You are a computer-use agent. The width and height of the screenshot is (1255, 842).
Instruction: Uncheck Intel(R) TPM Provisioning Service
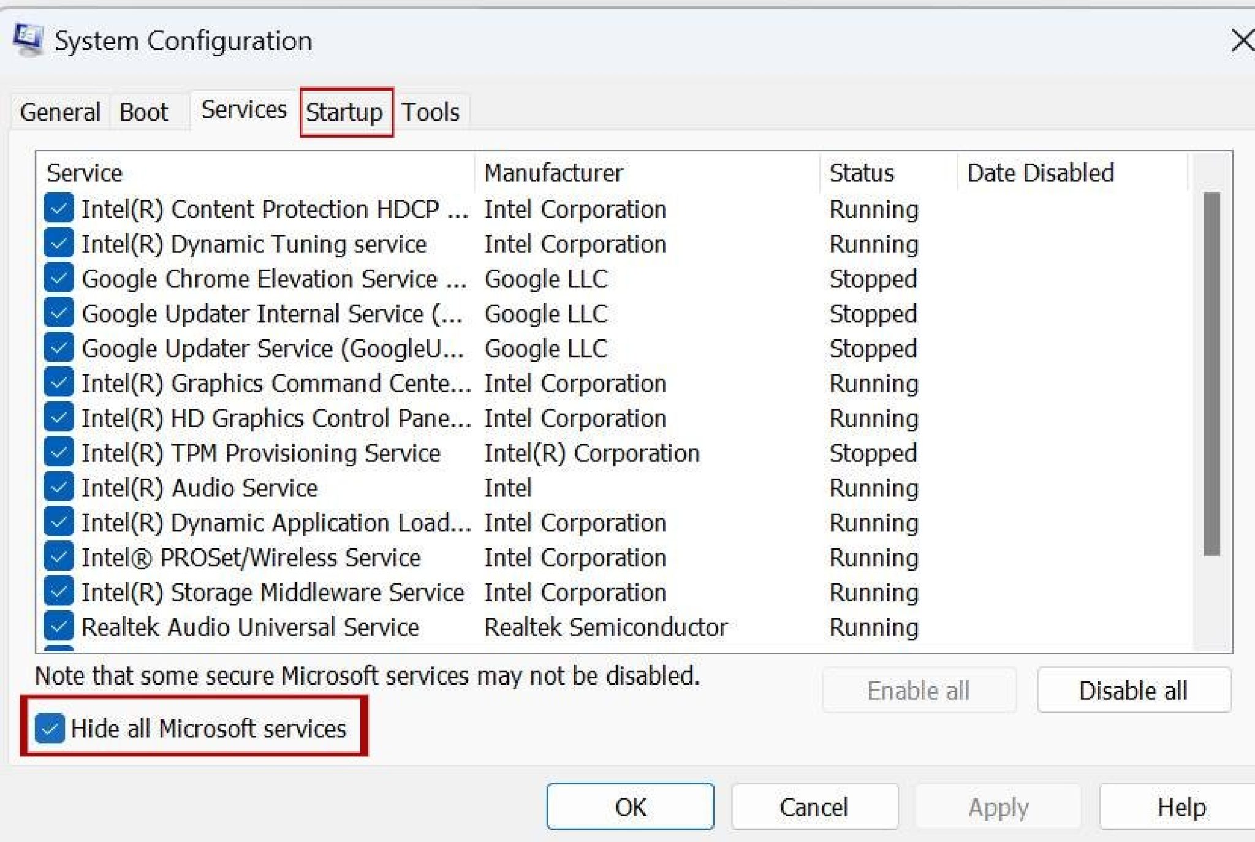point(58,453)
